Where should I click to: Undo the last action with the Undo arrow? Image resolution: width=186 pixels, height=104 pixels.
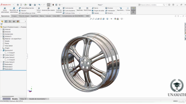pyautogui.click(x=39, y=5)
